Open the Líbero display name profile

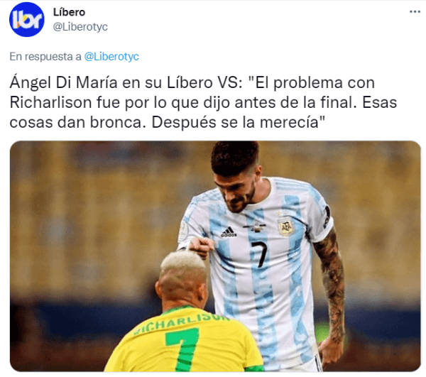[x=69, y=12]
